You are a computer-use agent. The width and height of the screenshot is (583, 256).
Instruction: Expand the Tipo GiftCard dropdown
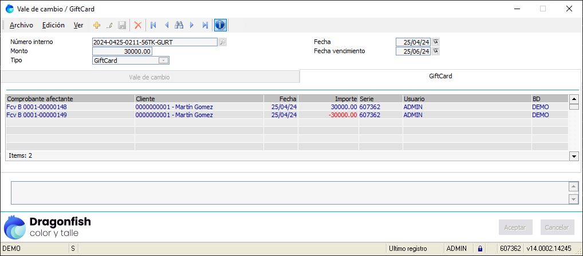tap(164, 61)
